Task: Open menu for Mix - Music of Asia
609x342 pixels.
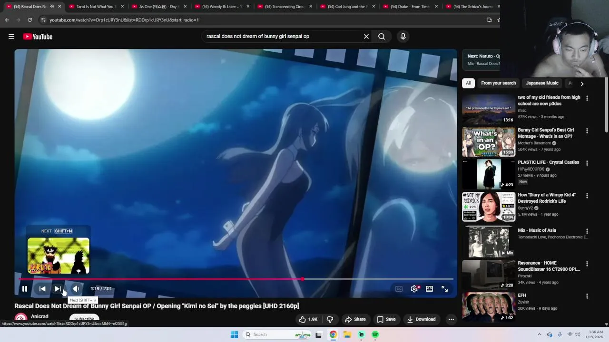Action: click(587, 231)
